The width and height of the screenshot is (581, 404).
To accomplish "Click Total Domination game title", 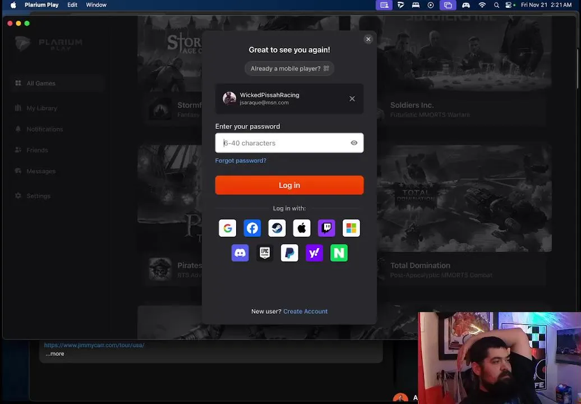I will click(420, 265).
